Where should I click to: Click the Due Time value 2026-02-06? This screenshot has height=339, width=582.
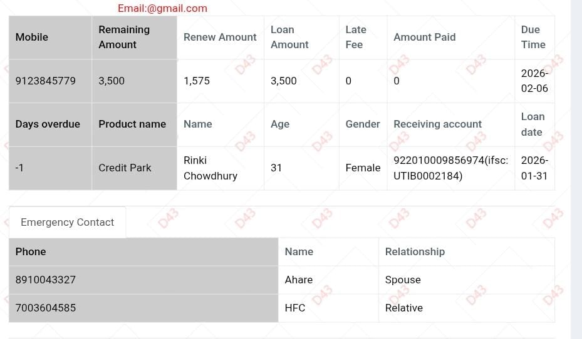(534, 81)
